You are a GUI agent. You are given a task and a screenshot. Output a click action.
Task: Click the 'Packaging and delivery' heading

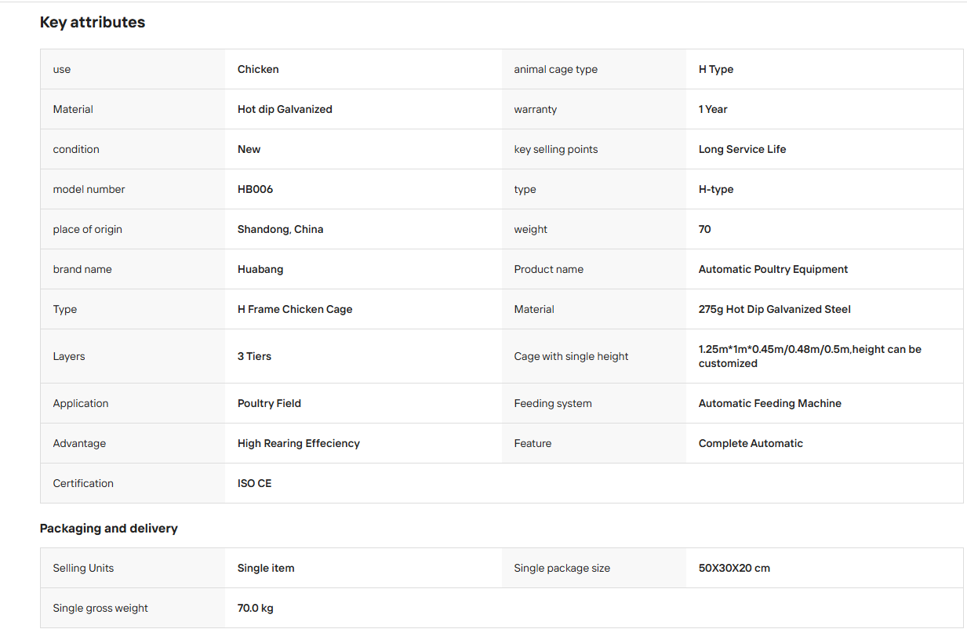(109, 528)
